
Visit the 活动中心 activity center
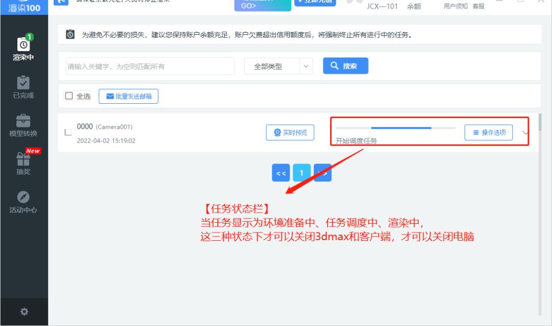22,202
